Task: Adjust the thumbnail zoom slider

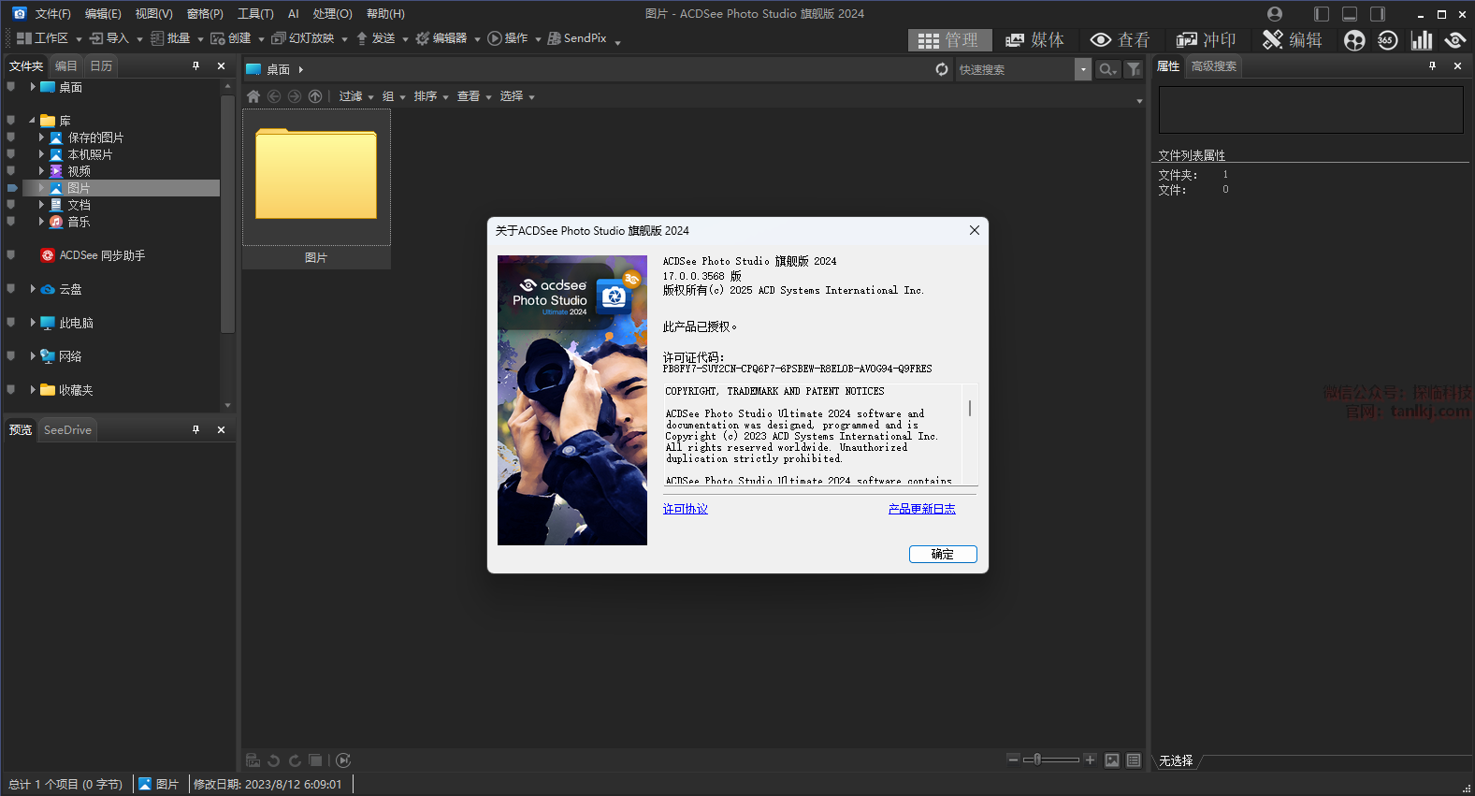Action: pos(1037,760)
